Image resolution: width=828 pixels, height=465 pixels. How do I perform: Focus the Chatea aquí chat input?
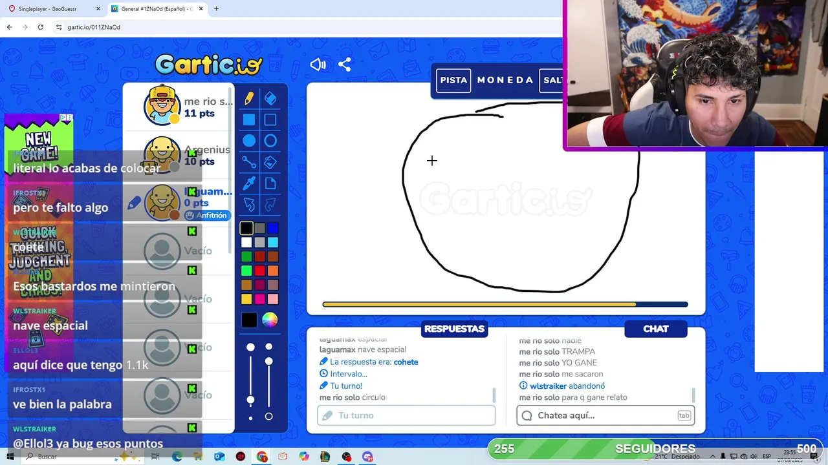click(x=605, y=415)
